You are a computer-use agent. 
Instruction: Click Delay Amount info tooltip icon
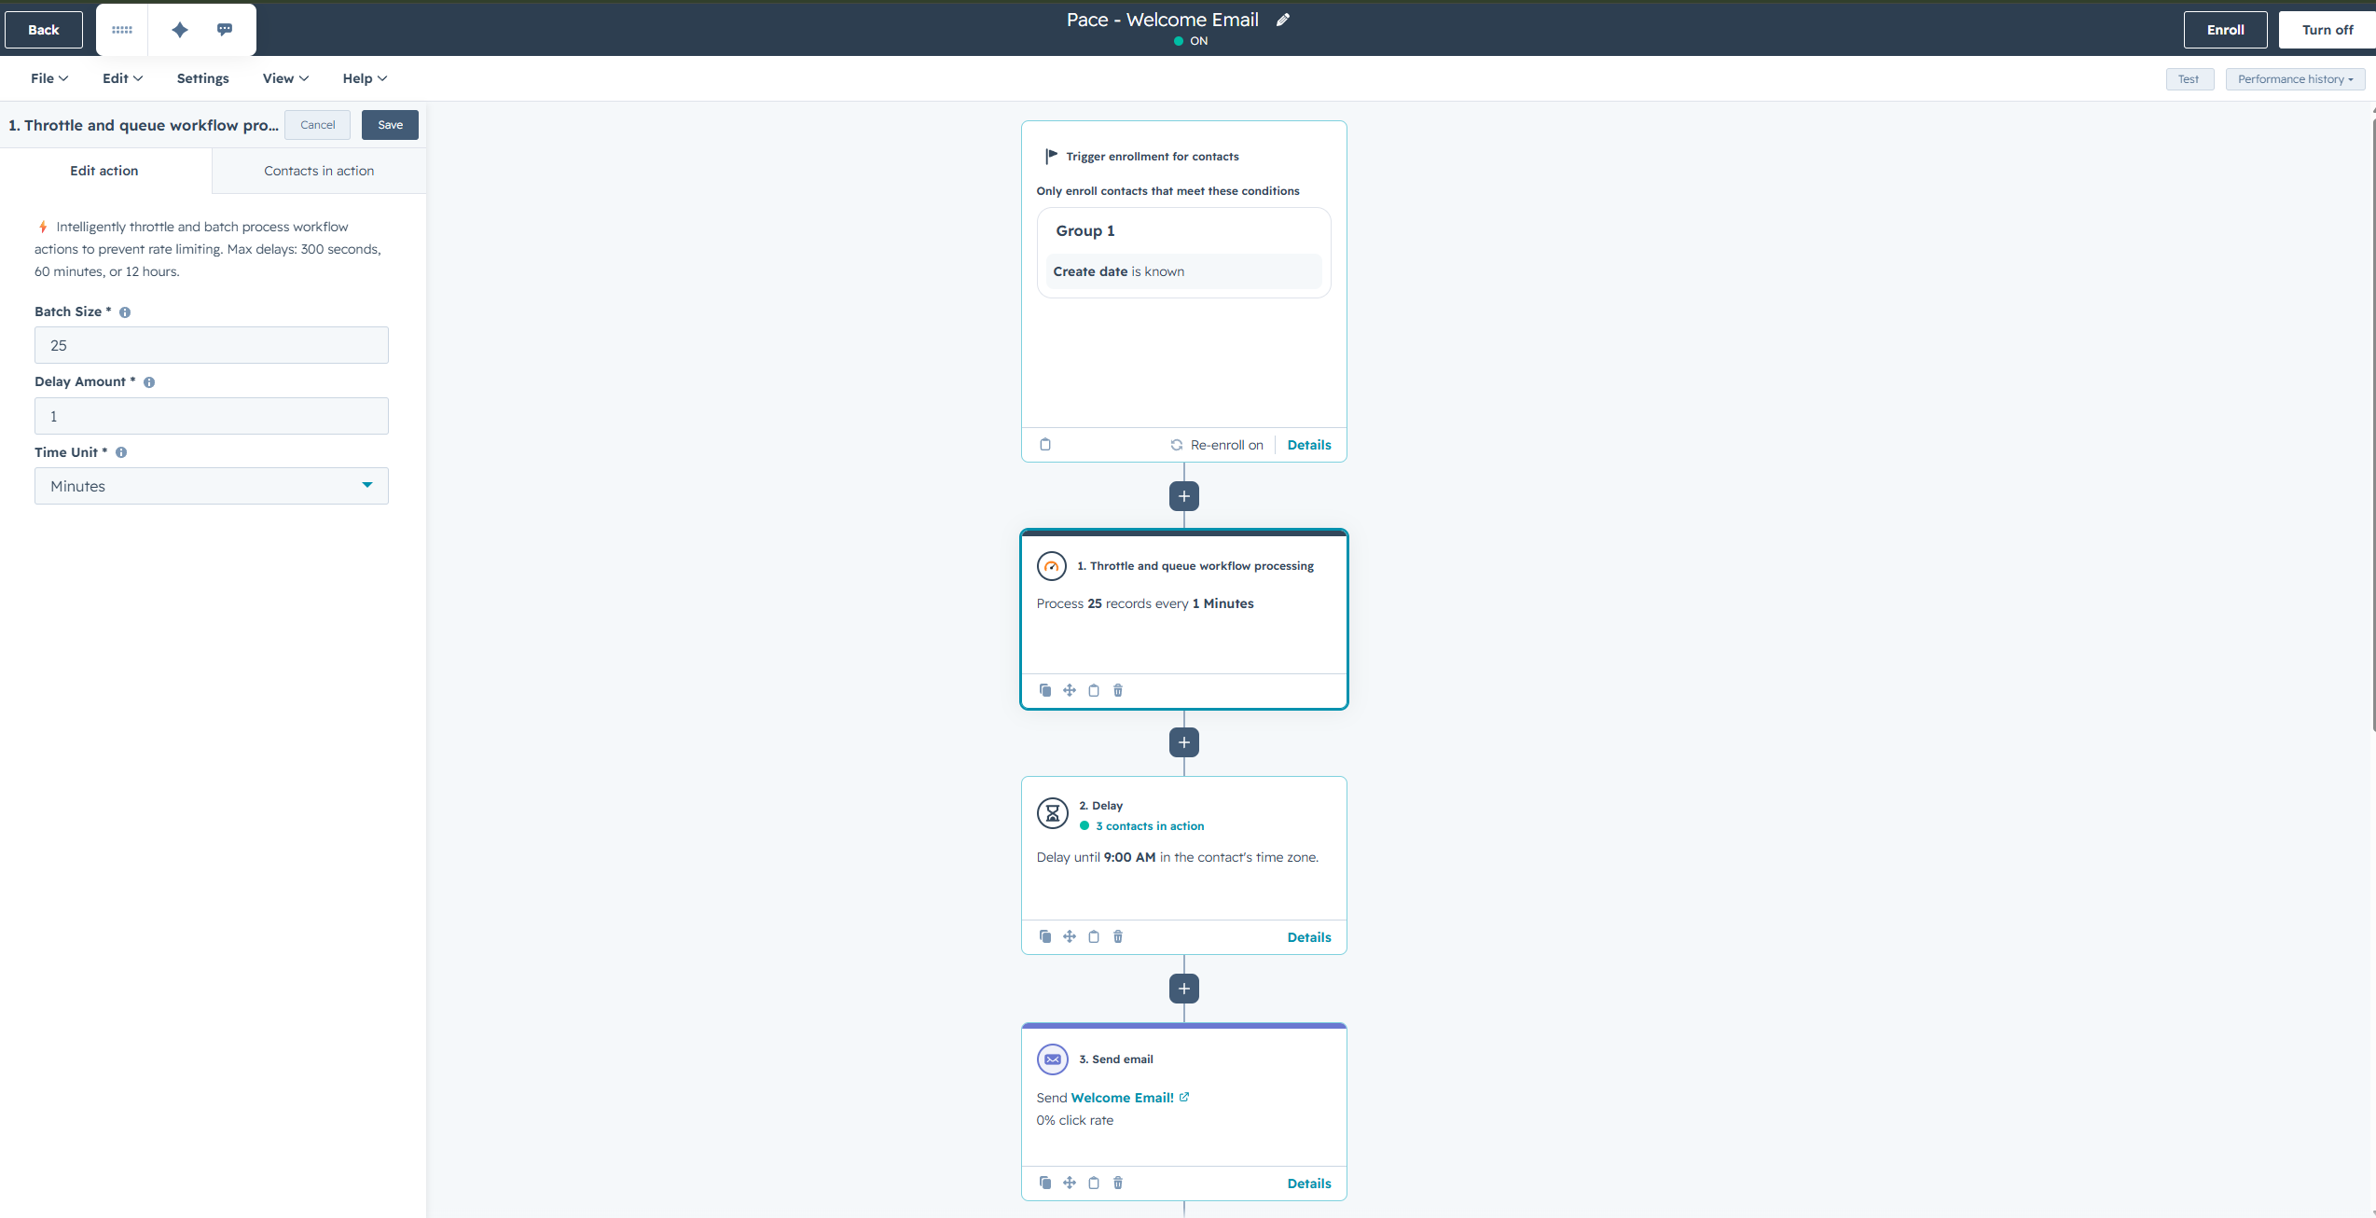click(x=149, y=382)
